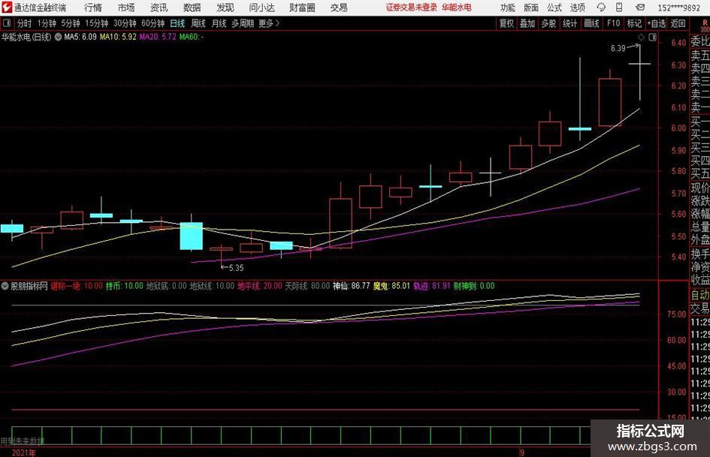The width and height of the screenshot is (710, 457).
Task: Expand the MA indicator dropdown beside 华能水电(日线)
Action: (58, 37)
